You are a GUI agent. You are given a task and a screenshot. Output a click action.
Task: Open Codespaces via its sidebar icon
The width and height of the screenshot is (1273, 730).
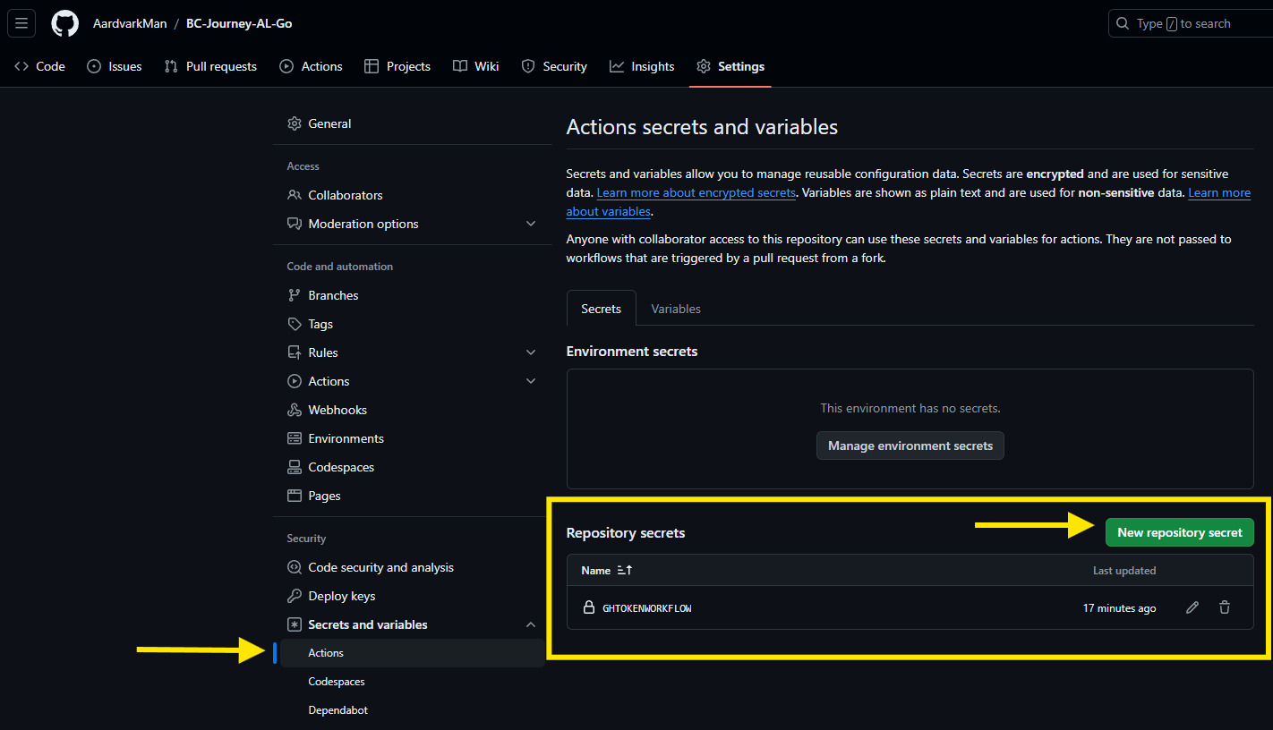pos(295,466)
